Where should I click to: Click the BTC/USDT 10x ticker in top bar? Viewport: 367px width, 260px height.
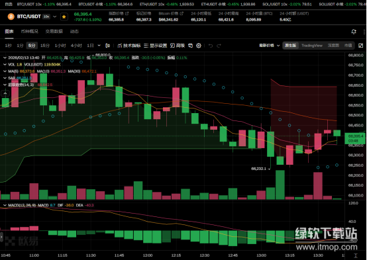44,4
